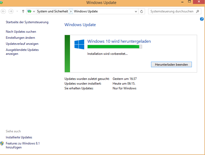
Task: Open Installierte Updates link
Action: click(x=19, y=137)
